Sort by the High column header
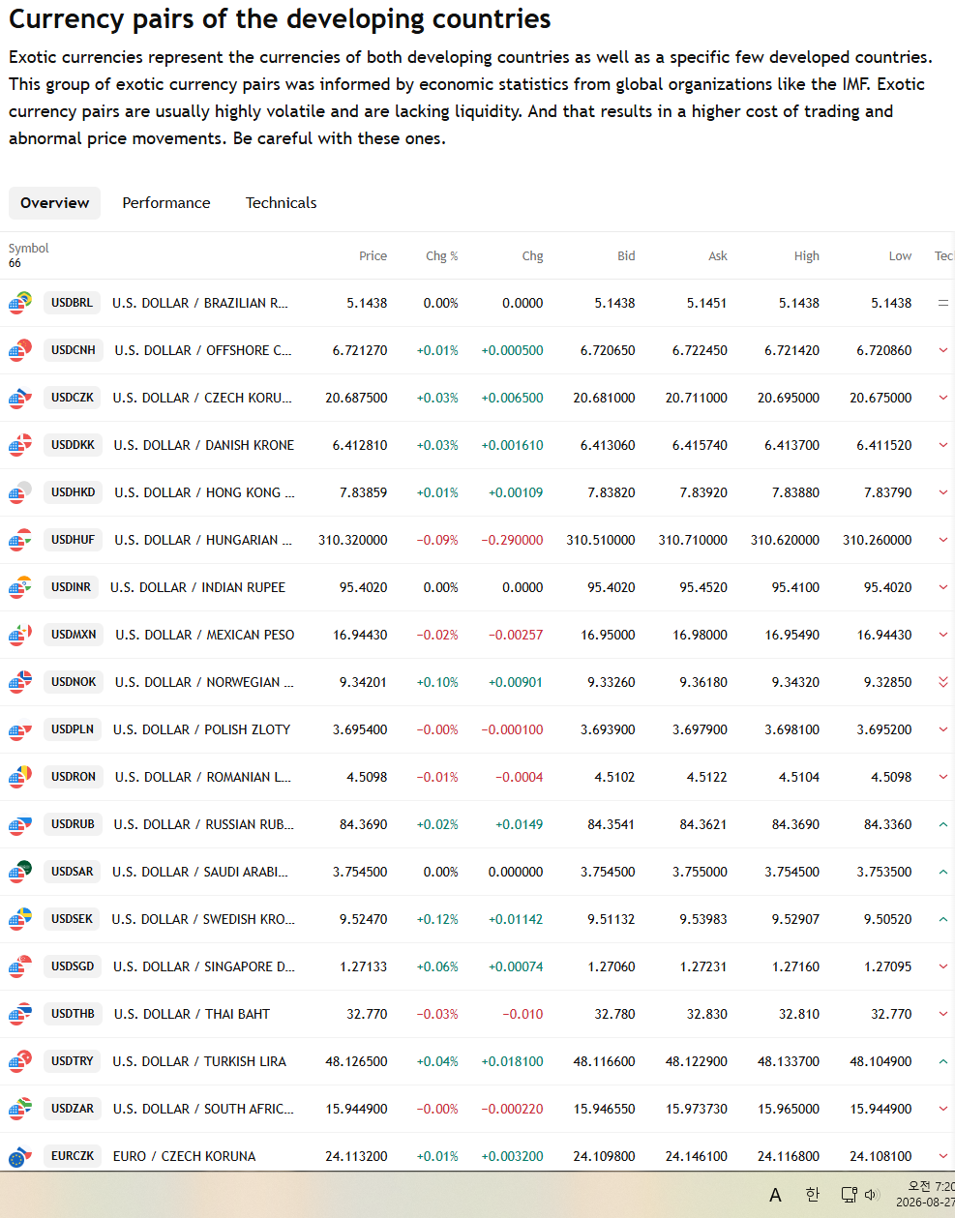 (x=807, y=256)
